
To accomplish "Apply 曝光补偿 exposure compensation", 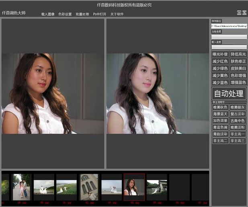I will [220, 54].
